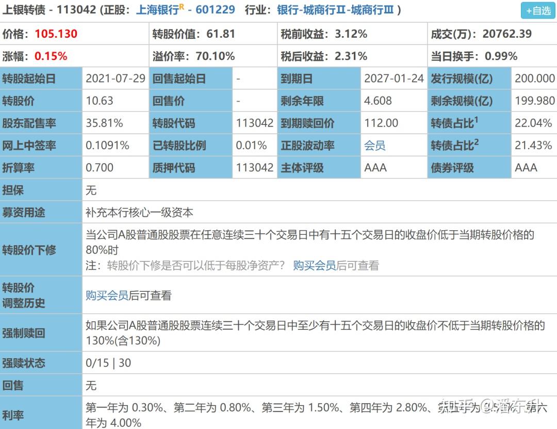Click the R badge beside 上海银行
Image resolution: width=557 pixels, height=429 pixels.
click(181, 6)
